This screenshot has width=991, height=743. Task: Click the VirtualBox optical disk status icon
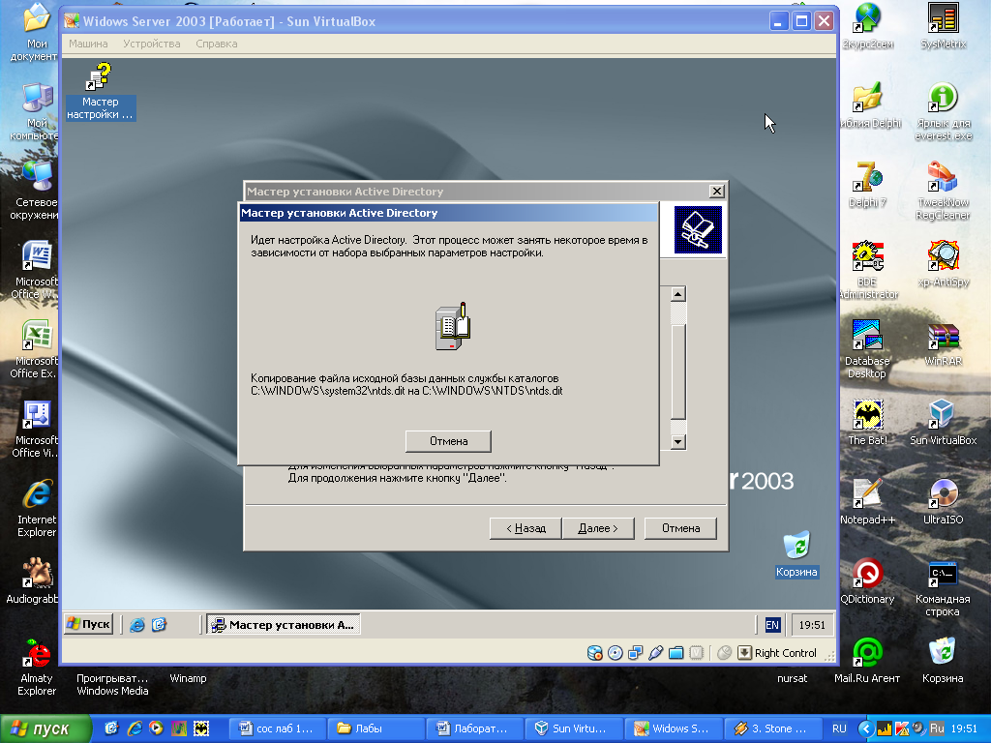click(x=615, y=653)
